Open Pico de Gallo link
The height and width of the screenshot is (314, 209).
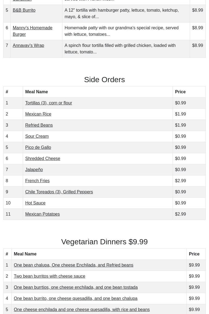[x=38, y=148]
